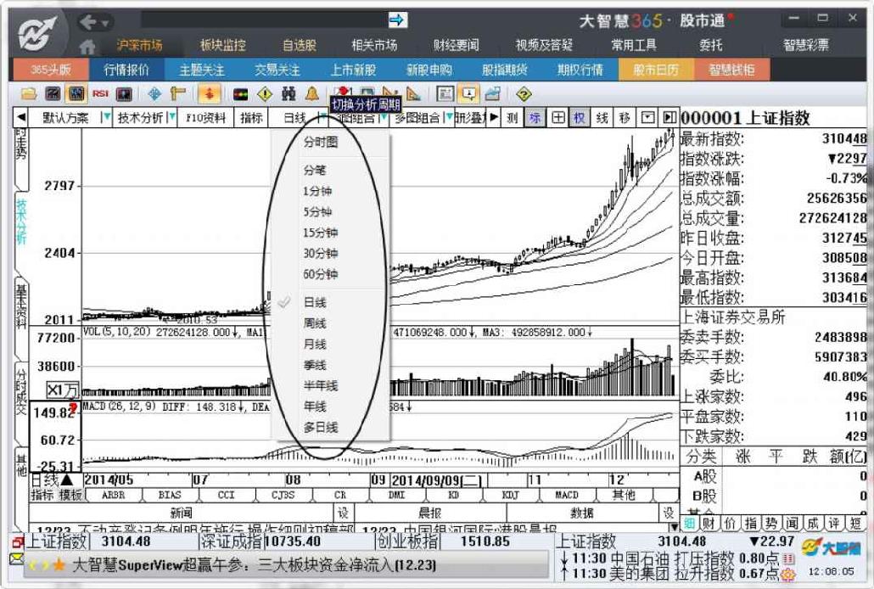The height and width of the screenshot is (589, 874).
Task: Click the highlighted chat bubble toolbar icon
Action: [468, 93]
